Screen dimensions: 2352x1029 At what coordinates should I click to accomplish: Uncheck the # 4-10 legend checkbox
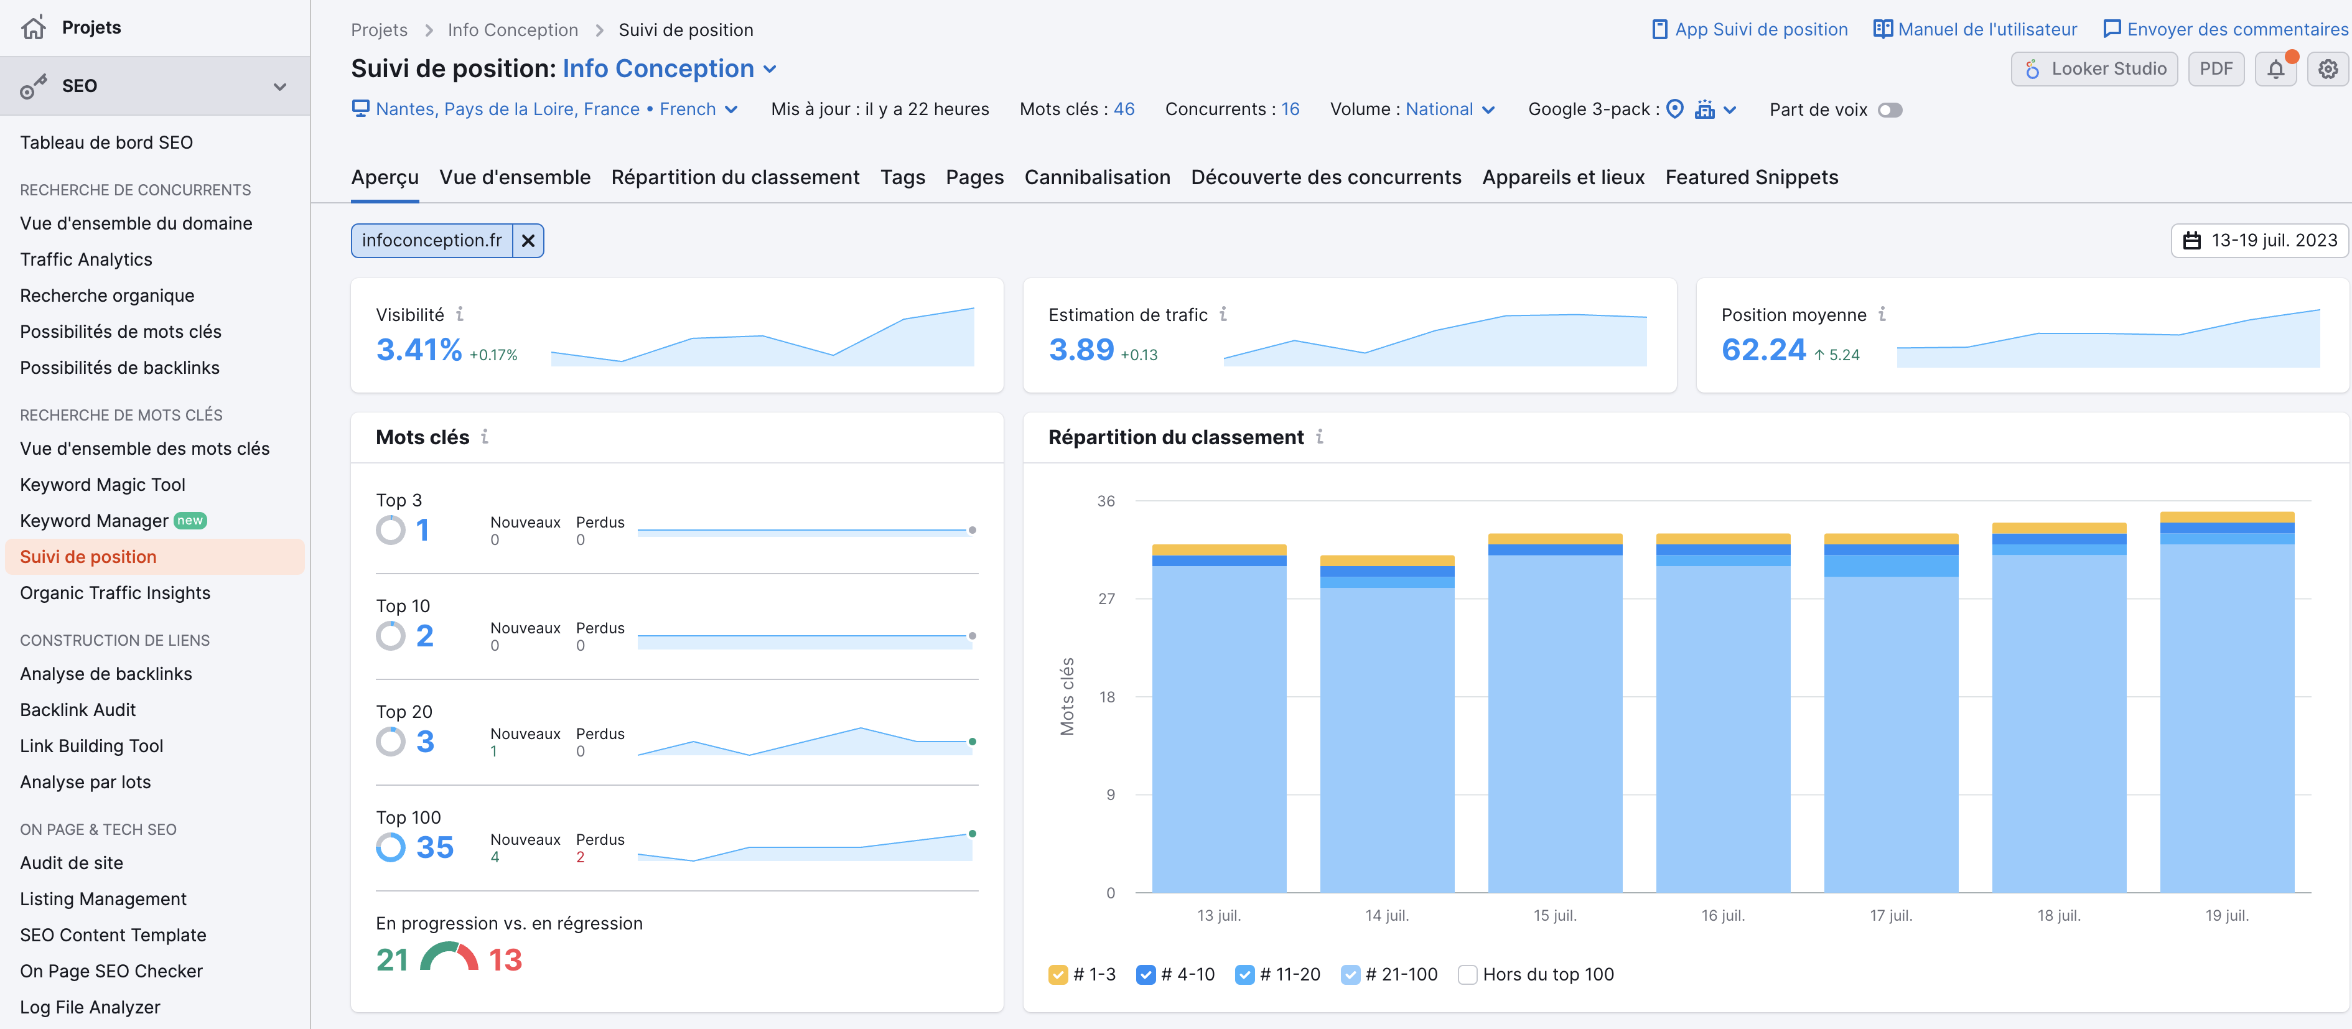[1146, 974]
